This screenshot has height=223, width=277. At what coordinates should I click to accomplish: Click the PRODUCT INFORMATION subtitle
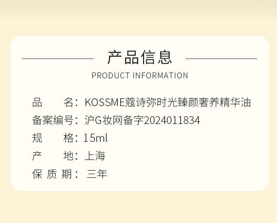pos(140,76)
